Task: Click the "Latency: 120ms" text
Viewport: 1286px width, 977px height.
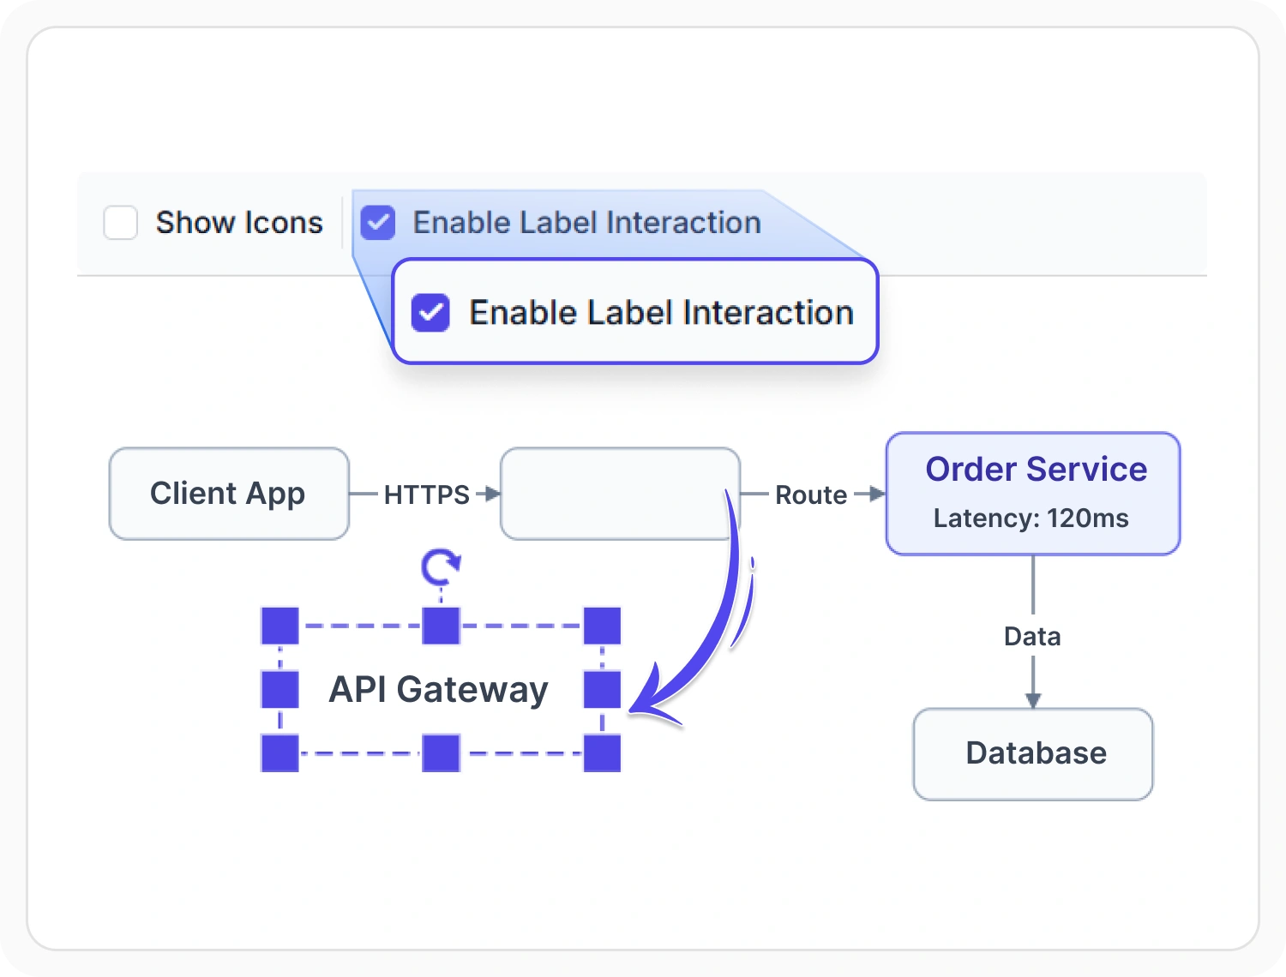Action: click(1031, 518)
